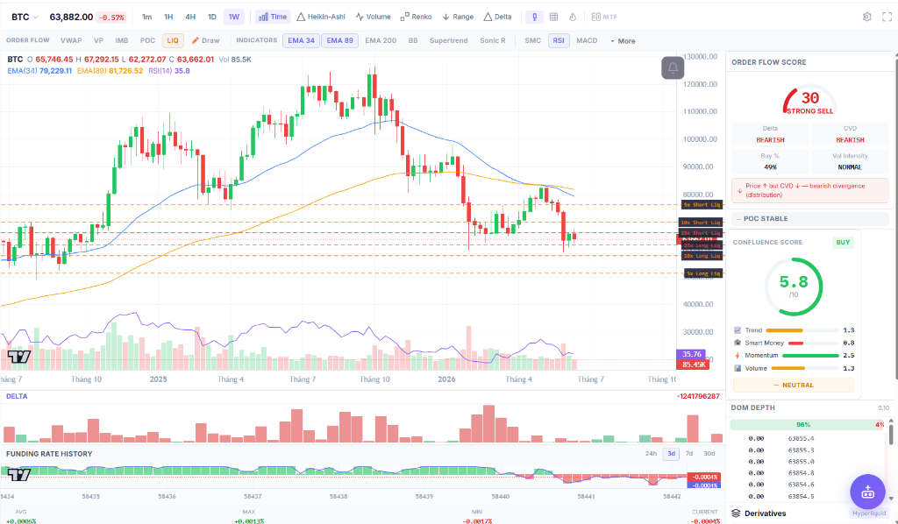Image resolution: width=898 pixels, height=524 pixels.
Task: Switch to Renko chart type
Action: pyautogui.click(x=417, y=18)
